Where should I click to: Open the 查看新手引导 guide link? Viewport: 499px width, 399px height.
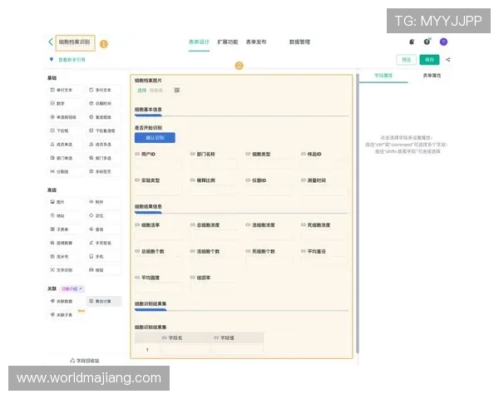[72, 60]
